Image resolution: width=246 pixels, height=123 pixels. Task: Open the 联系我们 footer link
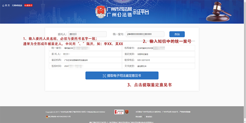tap(149, 117)
